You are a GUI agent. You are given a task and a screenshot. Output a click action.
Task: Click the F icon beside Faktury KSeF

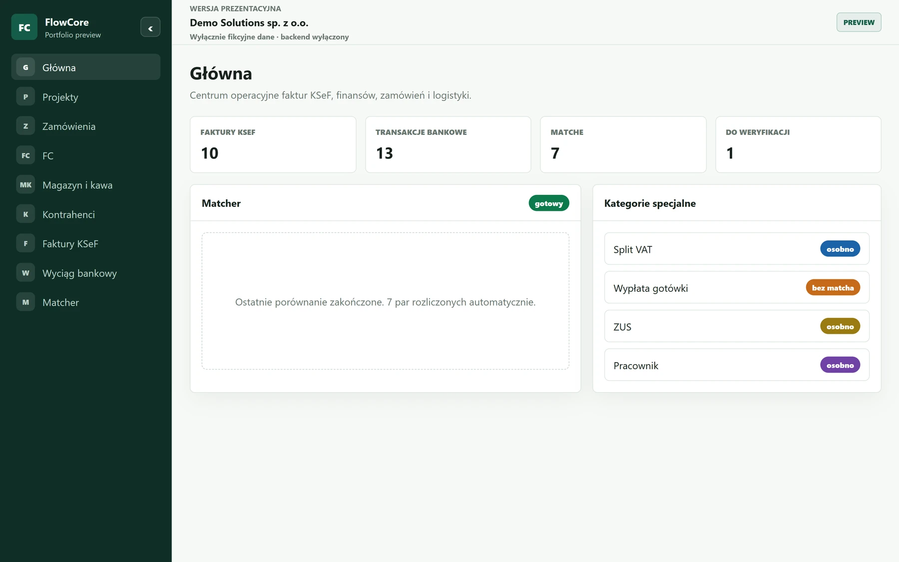click(25, 243)
